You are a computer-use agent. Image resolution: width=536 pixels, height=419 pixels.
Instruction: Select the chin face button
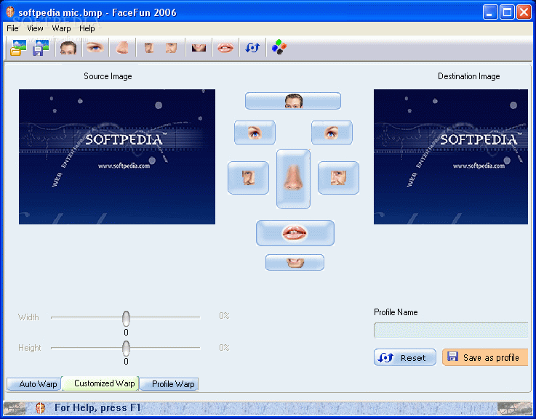(x=295, y=262)
